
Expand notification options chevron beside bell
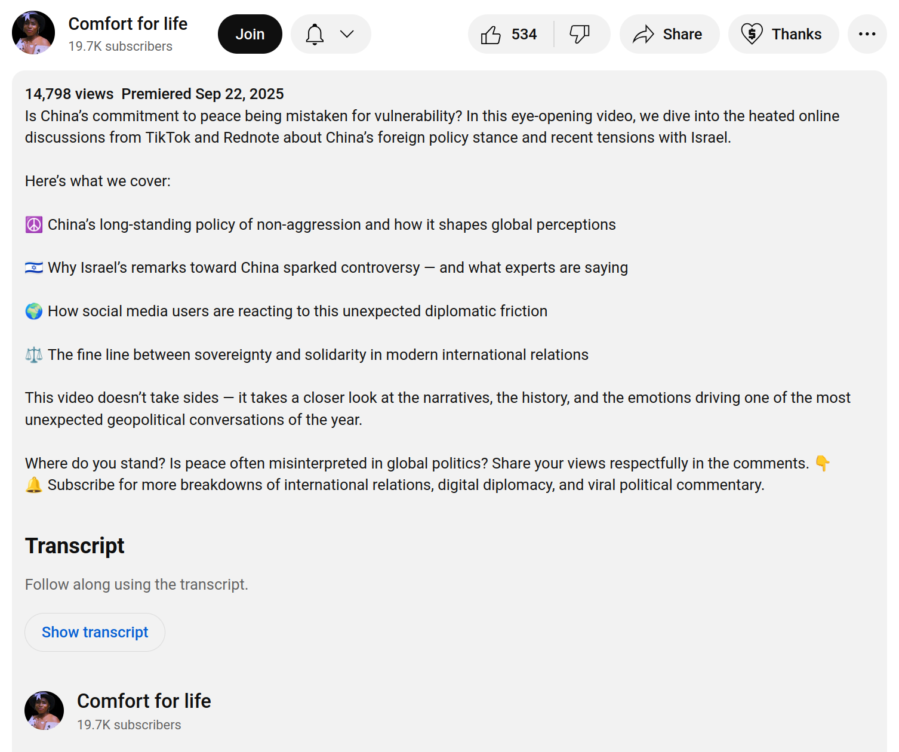pos(347,35)
